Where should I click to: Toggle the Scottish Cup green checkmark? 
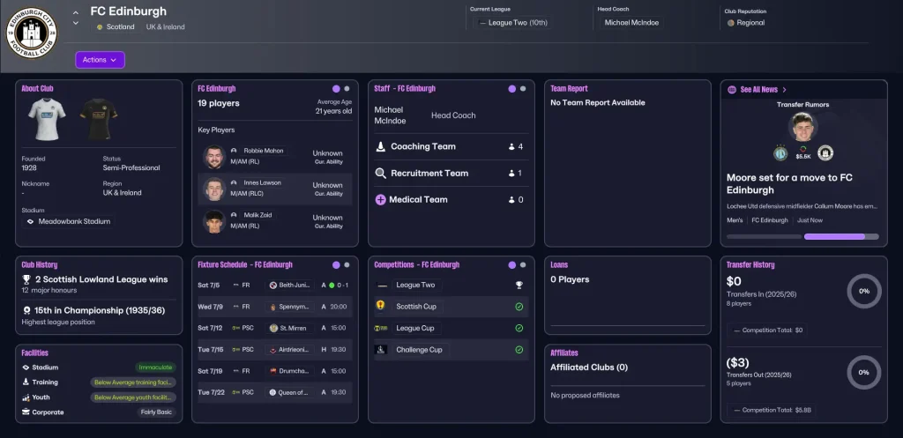(x=519, y=307)
